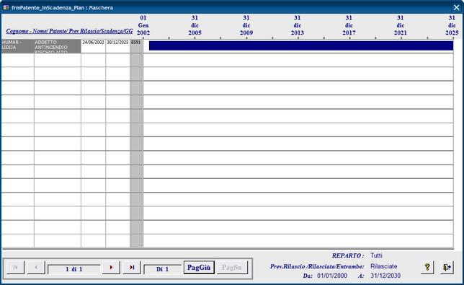This screenshot has width=464, height=285.
Task: Select the blue timeline bar for HUMAR
Action: [x=301, y=45]
